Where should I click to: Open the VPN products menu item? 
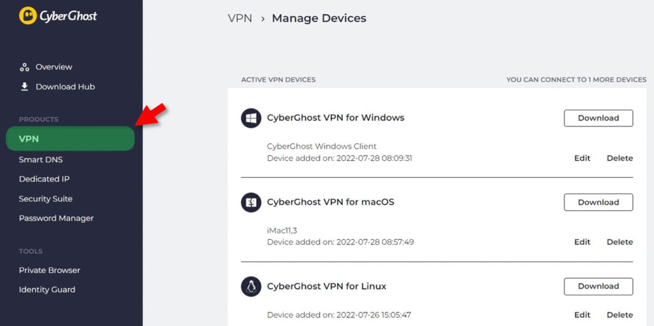[x=70, y=139]
